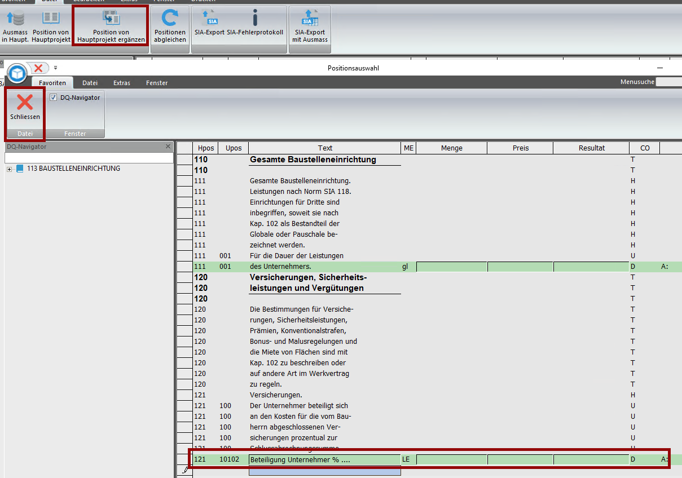Select the text Für die Dauer der Leistungen

297,256
